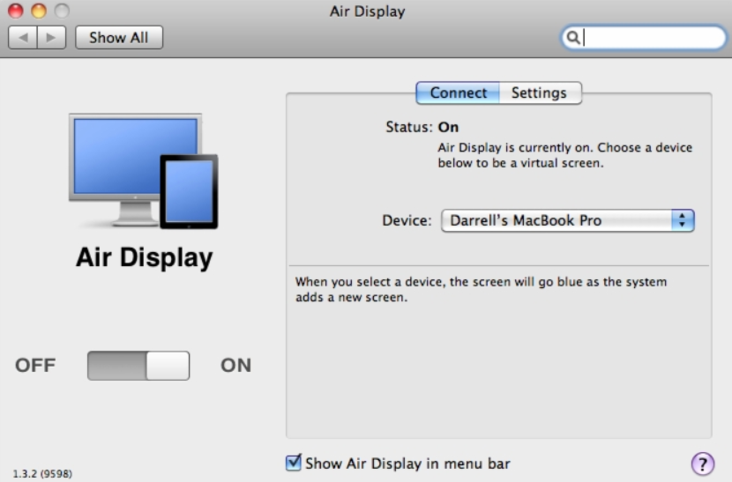Close the Air Display window with red button
This screenshot has width=732, height=482.
click(x=15, y=11)
